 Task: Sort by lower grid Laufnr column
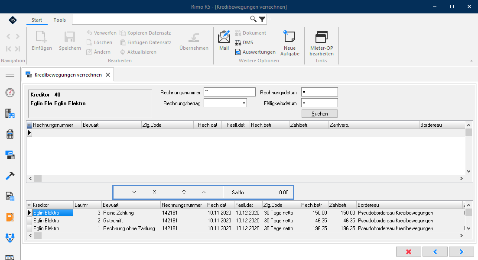[88, 205]
